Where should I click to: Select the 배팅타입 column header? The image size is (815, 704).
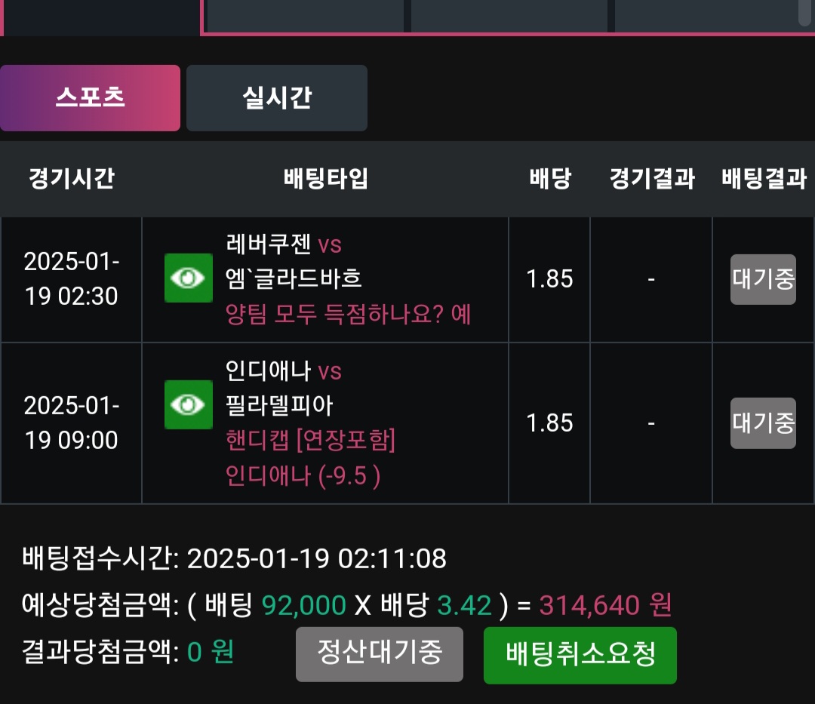[325, 180]
